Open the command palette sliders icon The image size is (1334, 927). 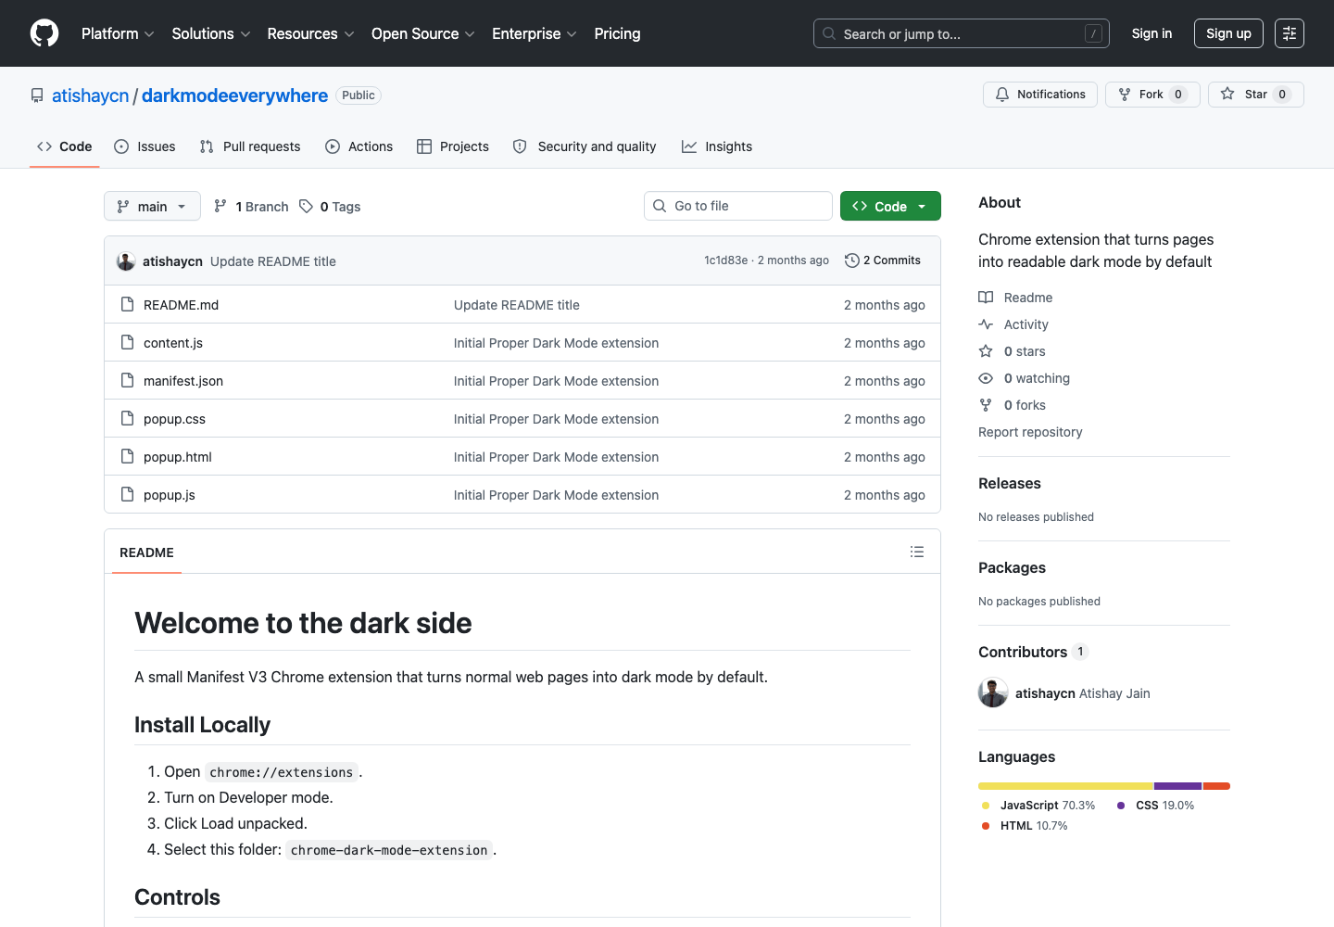(x=1290, y=33)
